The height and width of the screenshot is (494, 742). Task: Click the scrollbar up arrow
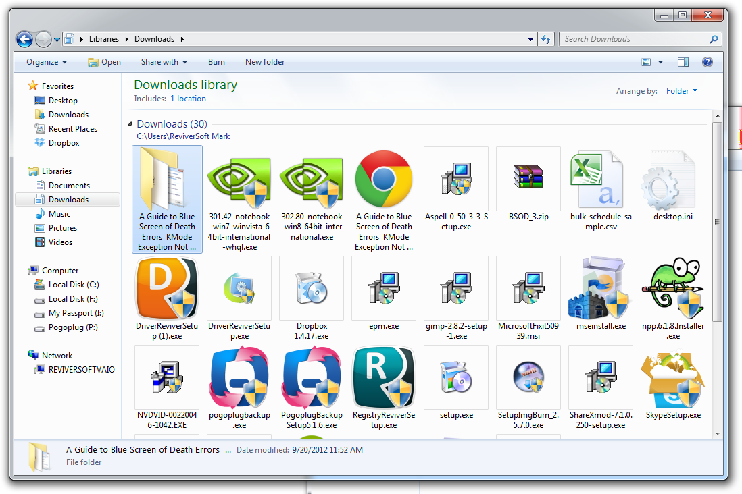coord(718,116)
